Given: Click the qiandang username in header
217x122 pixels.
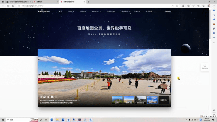Looking at the screenshot, I should pos(168,12).
